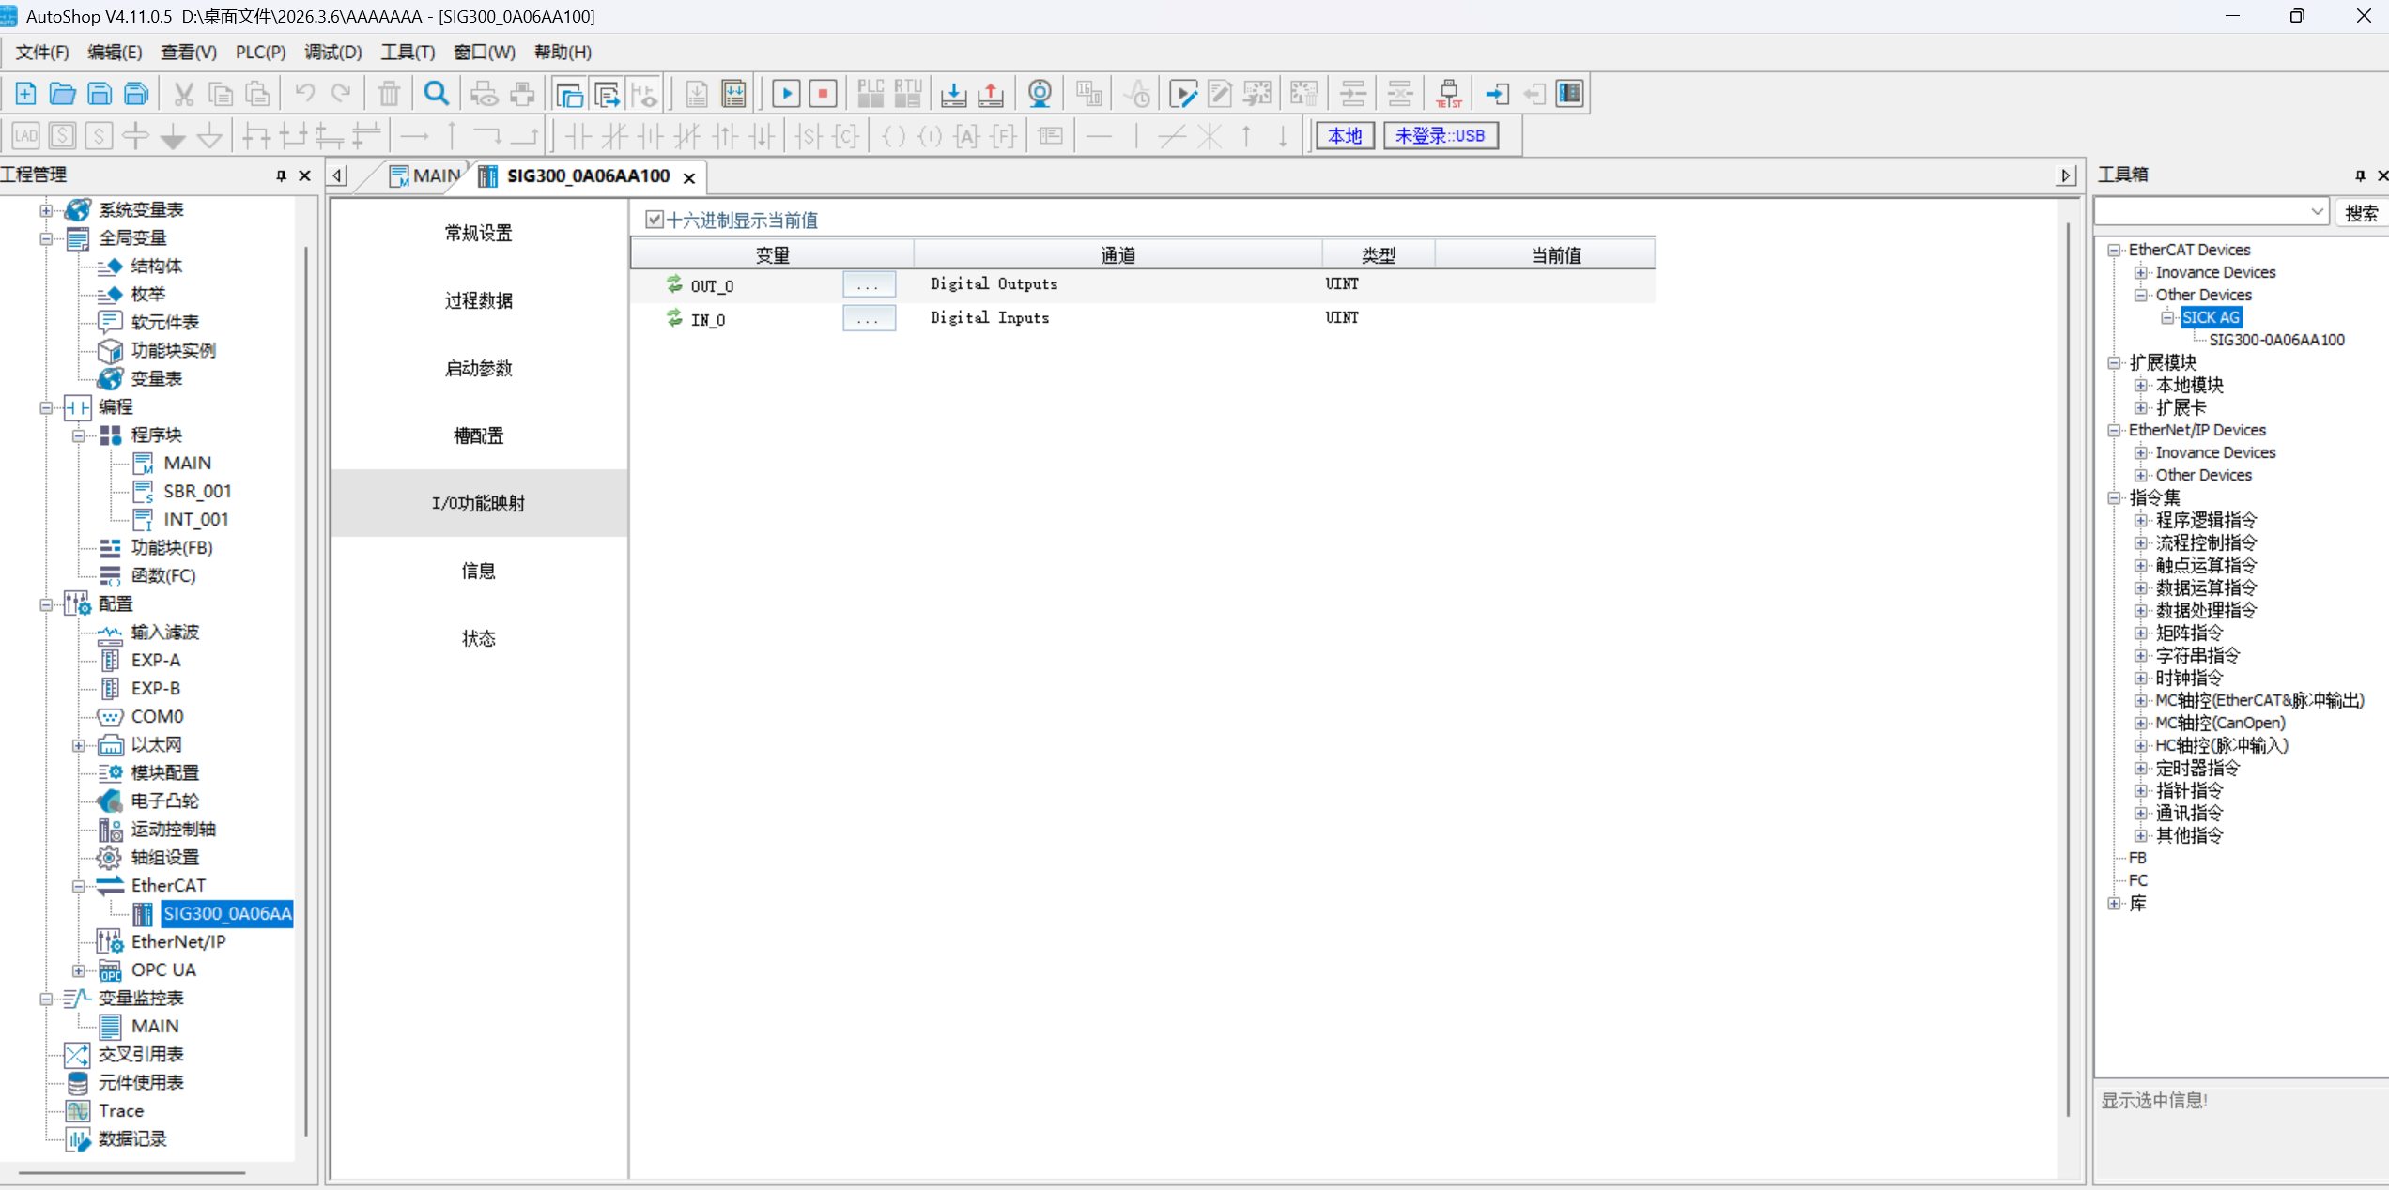
Task: Click the Download to PLC icon
Action: tap(953, 93)
